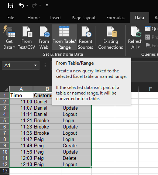Select column B header
158x175 pixels.
[x=47, y=89]
